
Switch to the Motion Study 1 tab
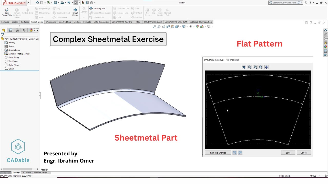(41, 173)
